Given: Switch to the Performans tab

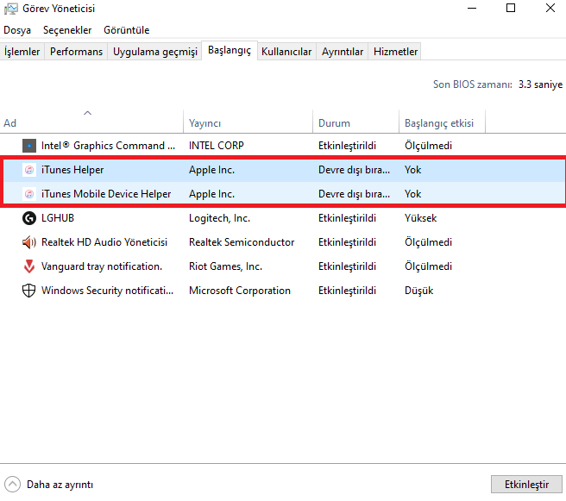Looking at the screenshot, I should (76, 52).
